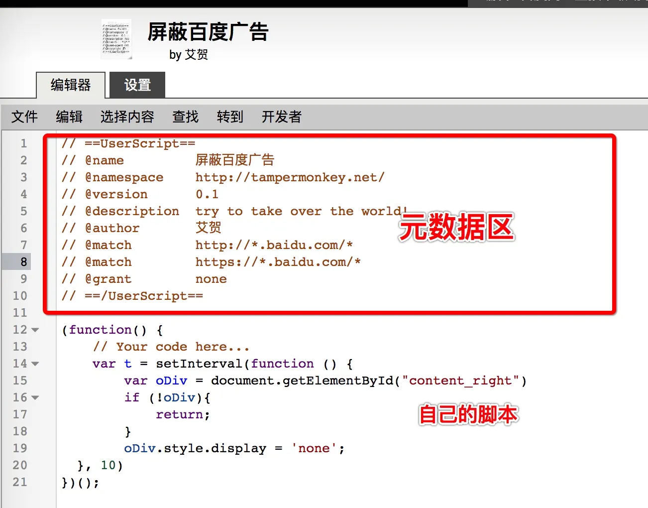Open the 编辑 menu
This screenshot has width=648, height=508.
(69, 117)
